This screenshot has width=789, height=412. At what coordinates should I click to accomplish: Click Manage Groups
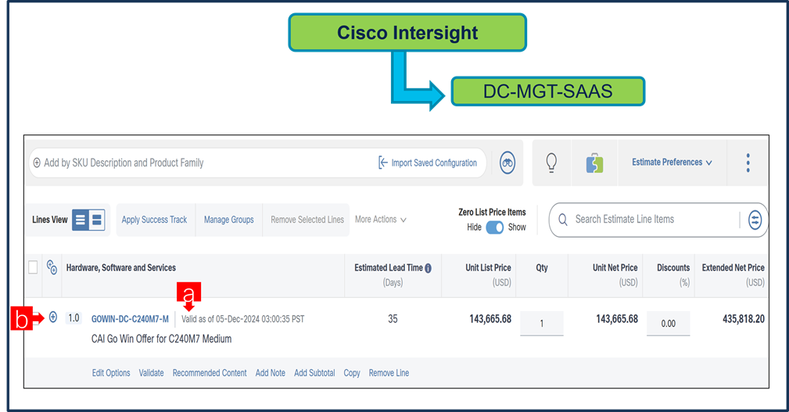(229, 220)
